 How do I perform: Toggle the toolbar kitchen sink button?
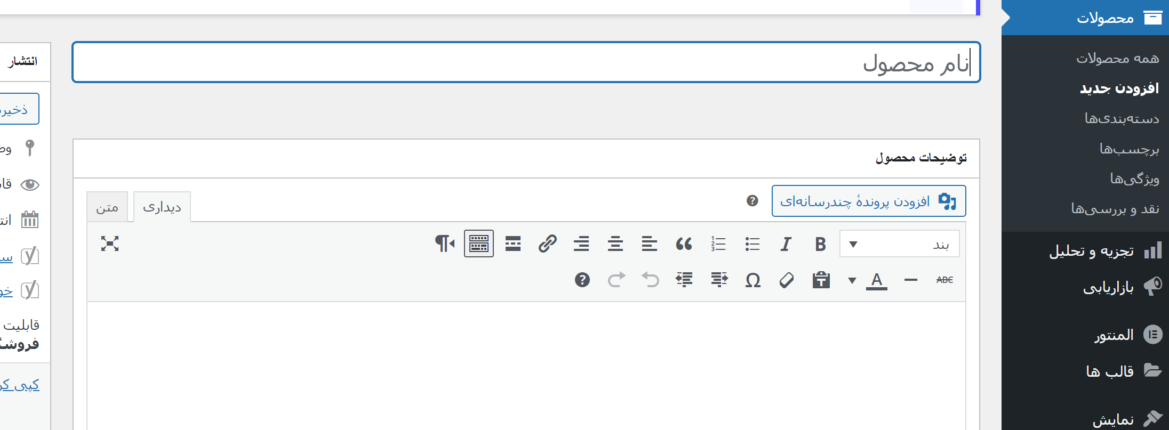[x=479, y=244]
